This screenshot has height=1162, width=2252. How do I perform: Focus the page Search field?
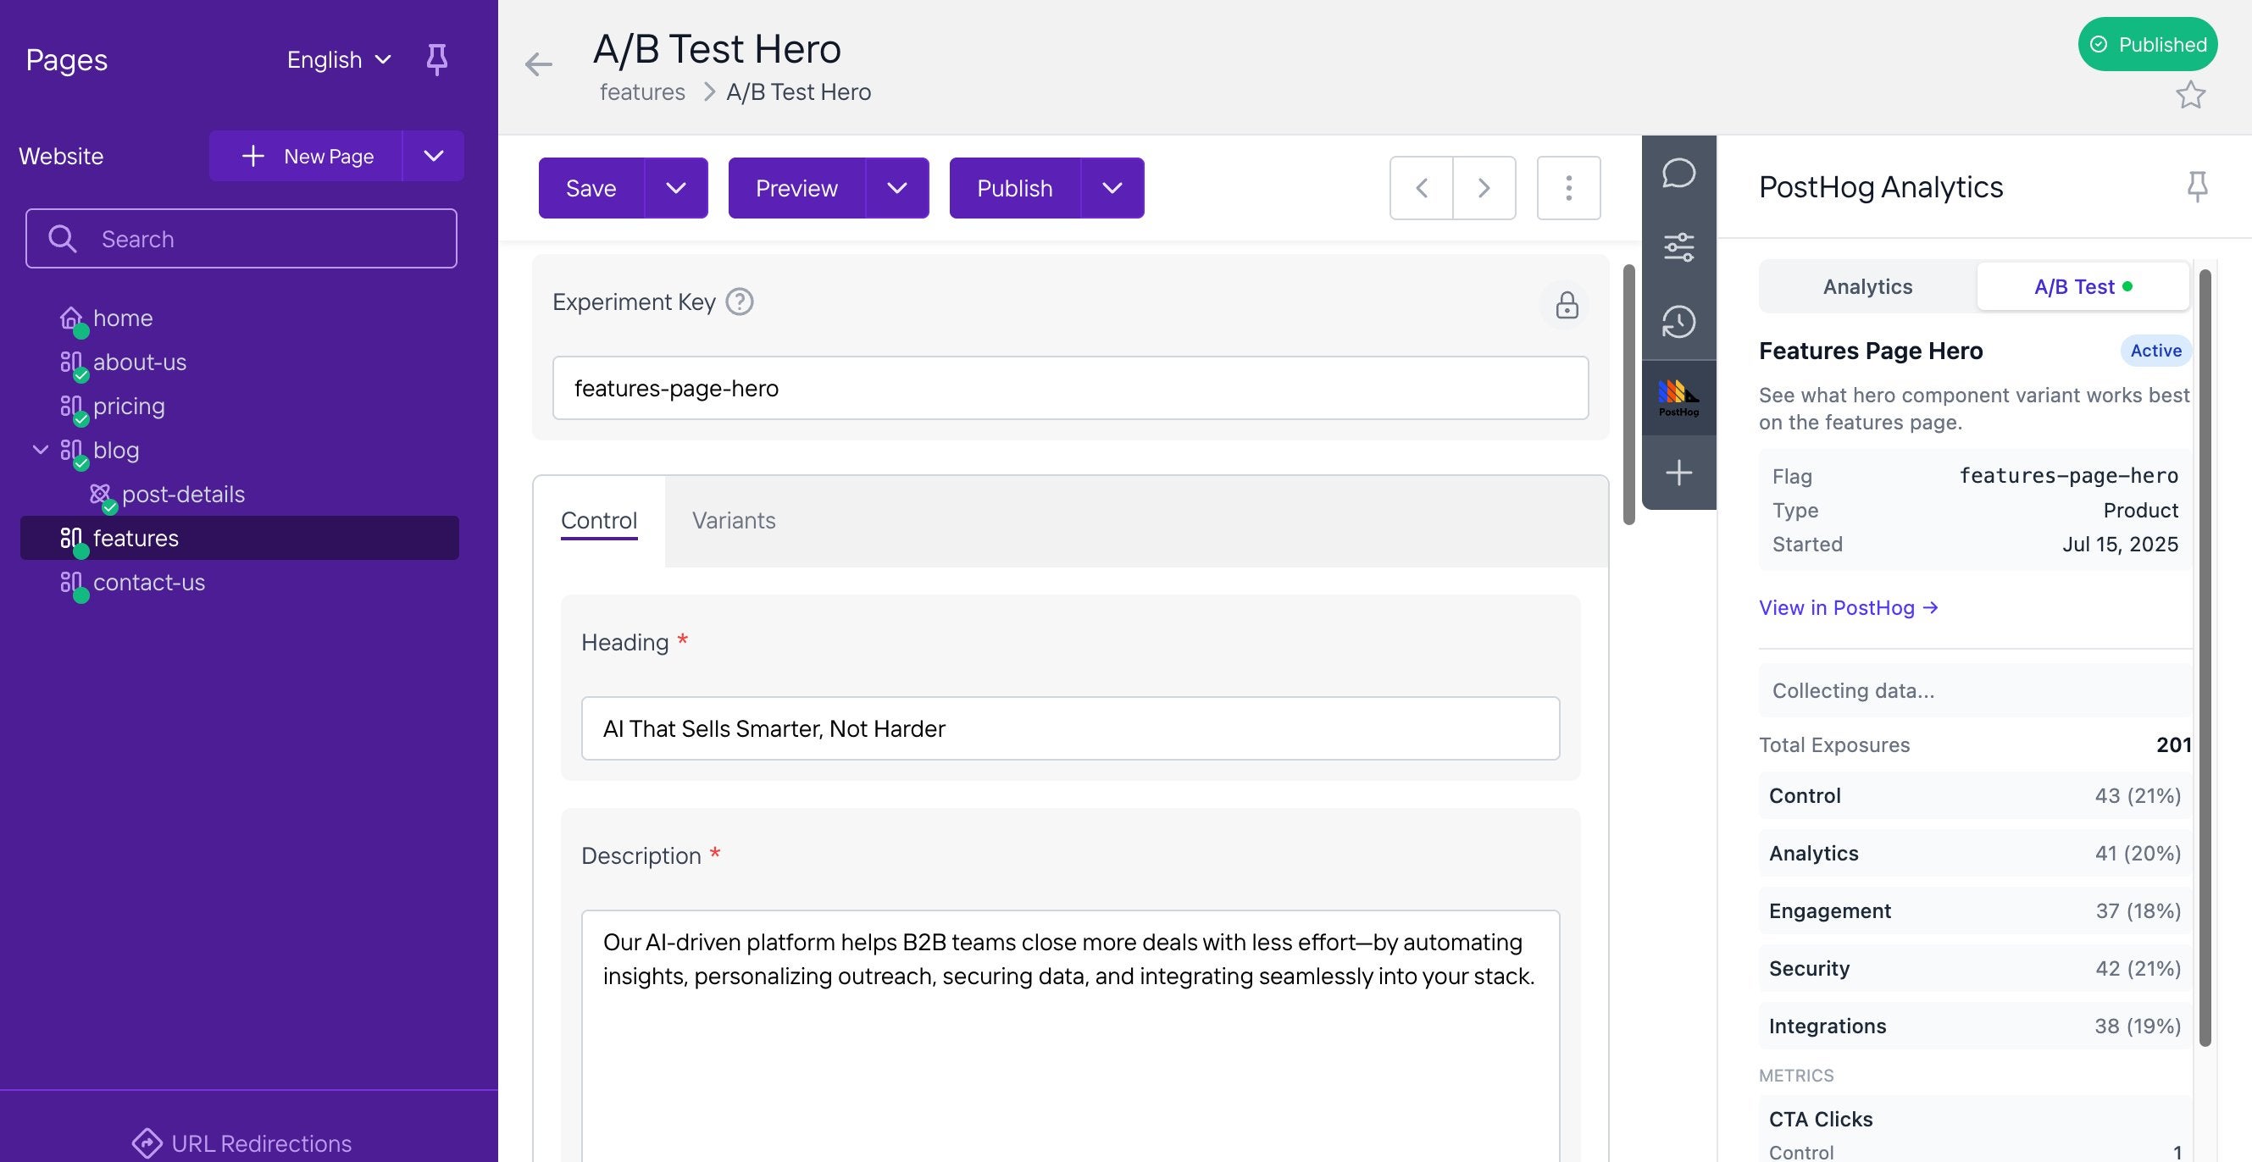coord(241,239)
